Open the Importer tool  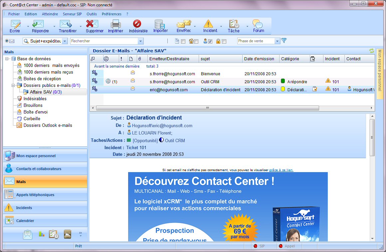point(159,24)
